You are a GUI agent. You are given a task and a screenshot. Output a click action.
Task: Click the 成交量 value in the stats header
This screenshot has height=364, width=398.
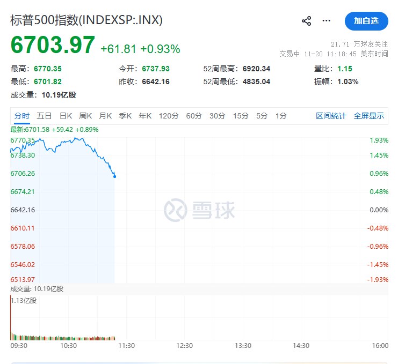point(59,95)
